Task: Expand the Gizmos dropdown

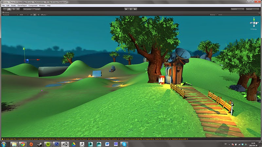Action: (x=213, y=15)
